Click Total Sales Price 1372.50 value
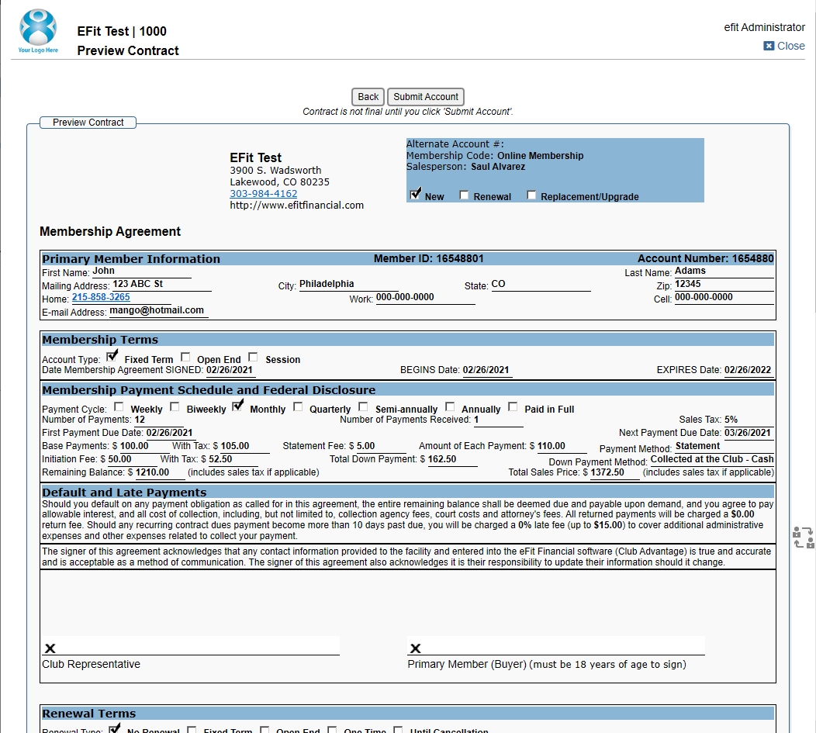Screen dimensions: 816x733 (607, 472)
